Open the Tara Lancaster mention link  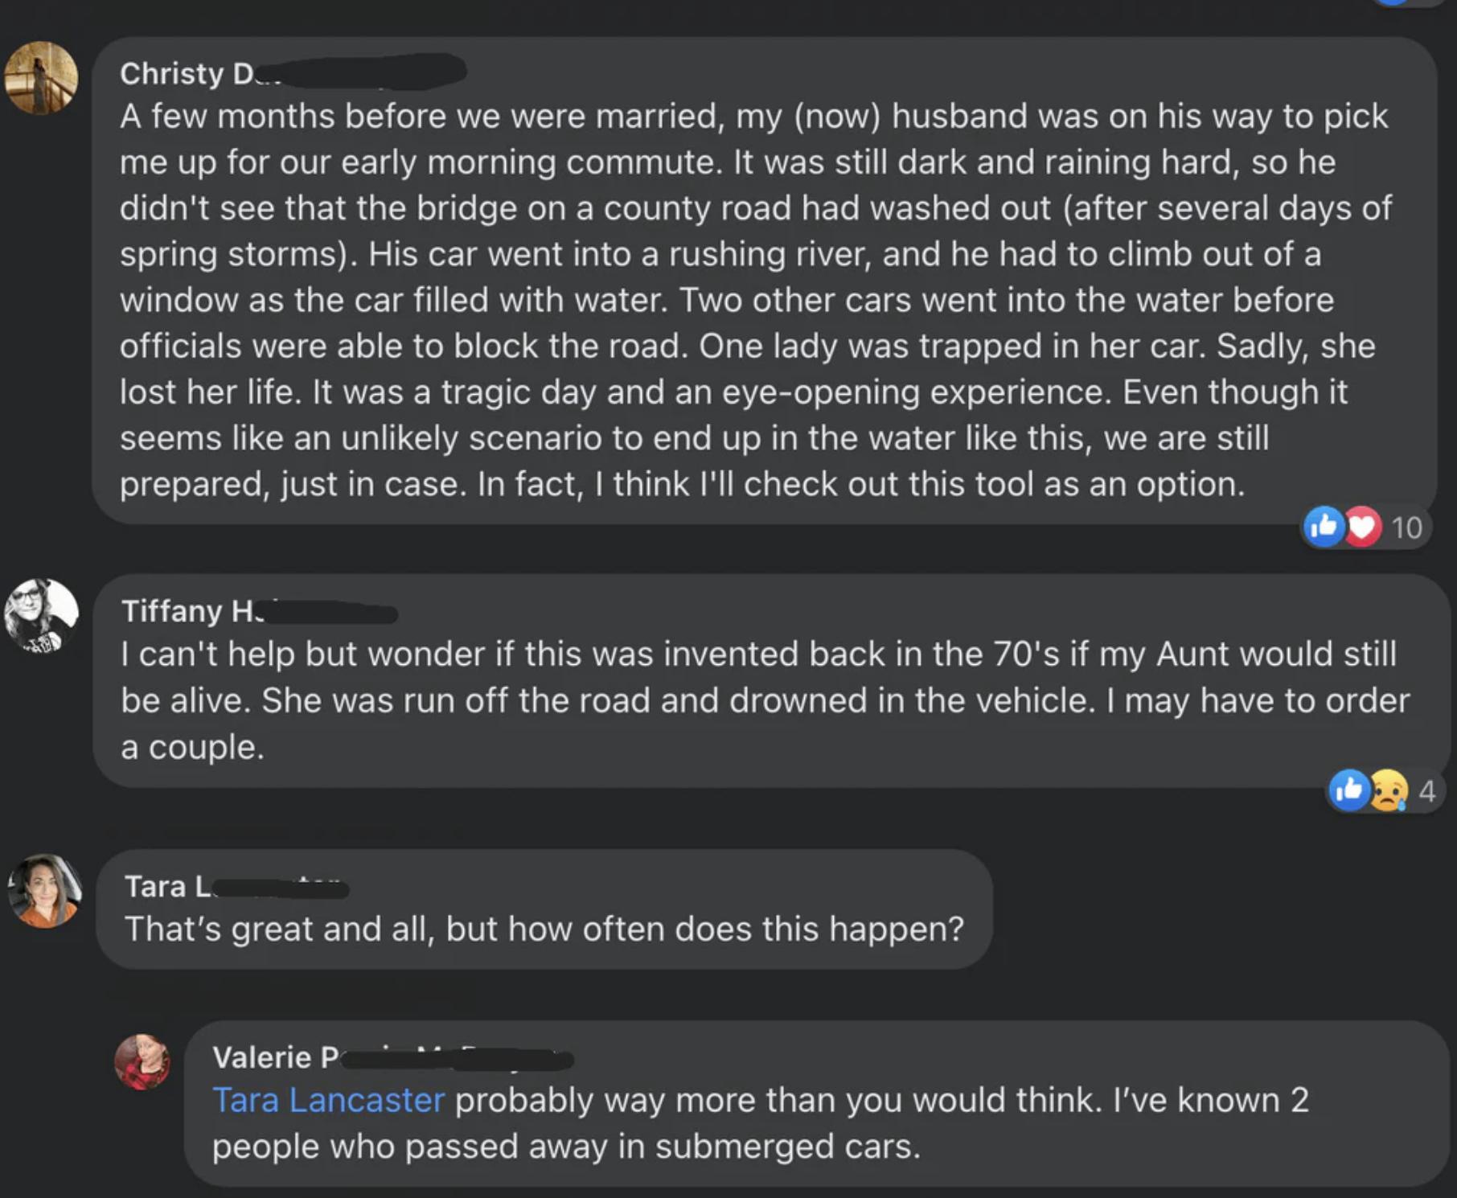click(x=328, y=1100)
